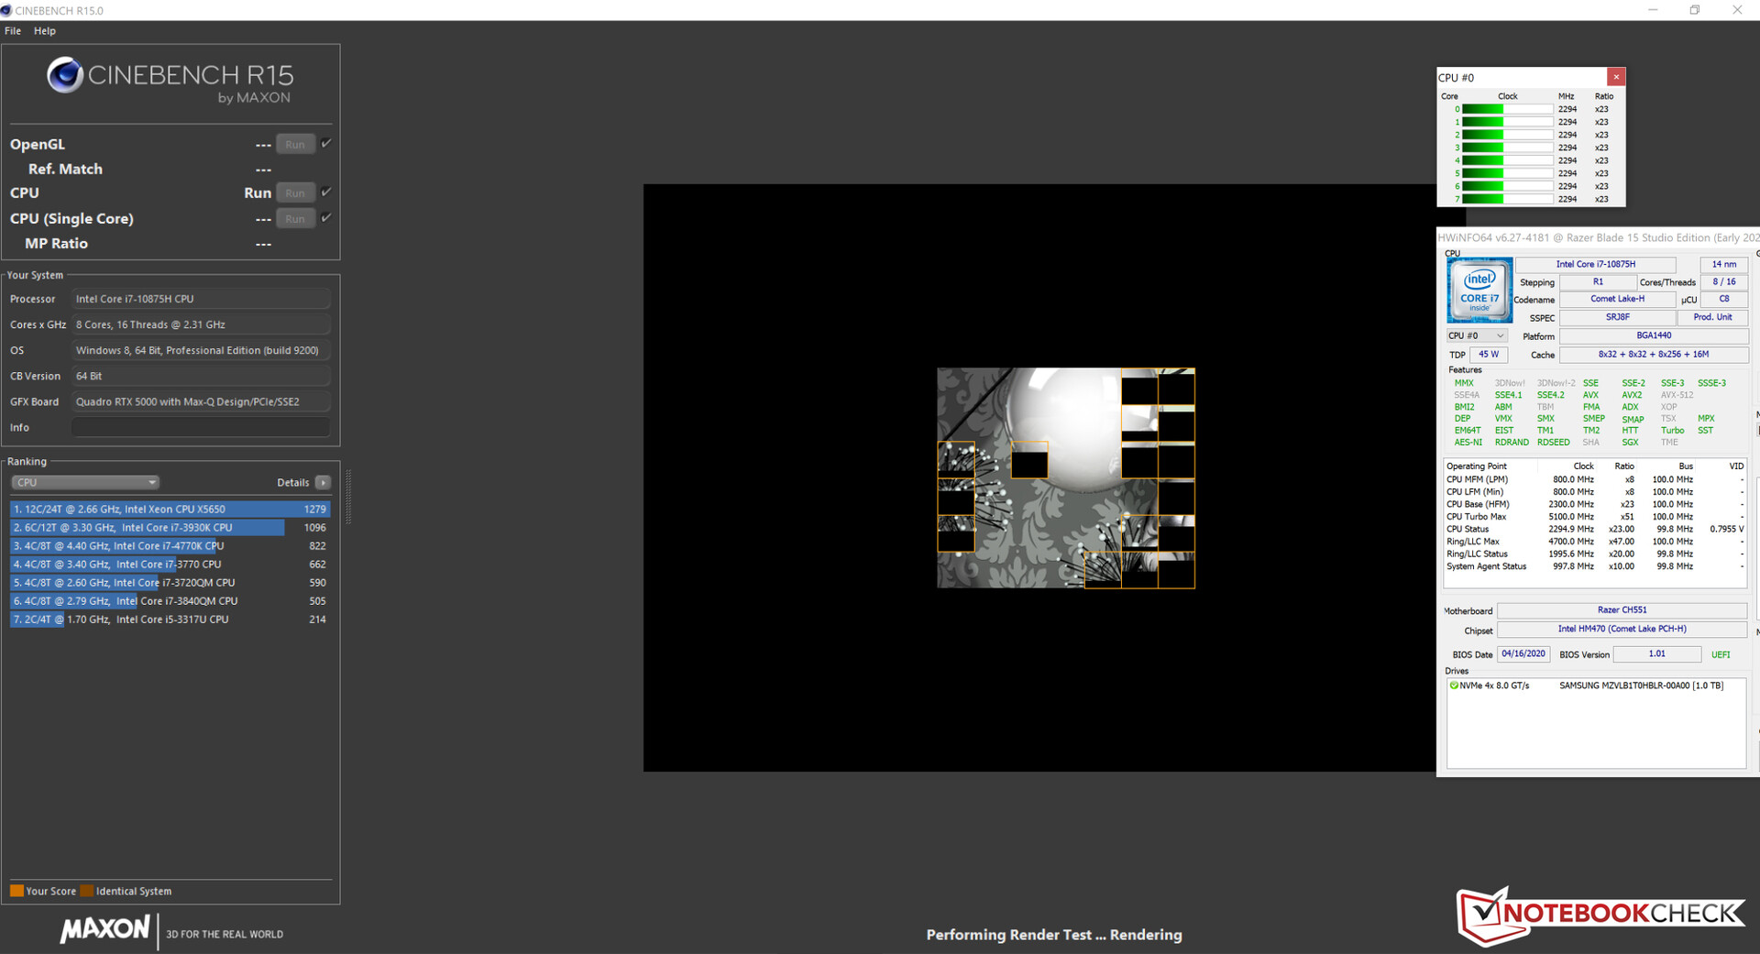
Task: Click the Comet Lake-H codename field
Action: pyautogui.click(x=1617, y=300)
